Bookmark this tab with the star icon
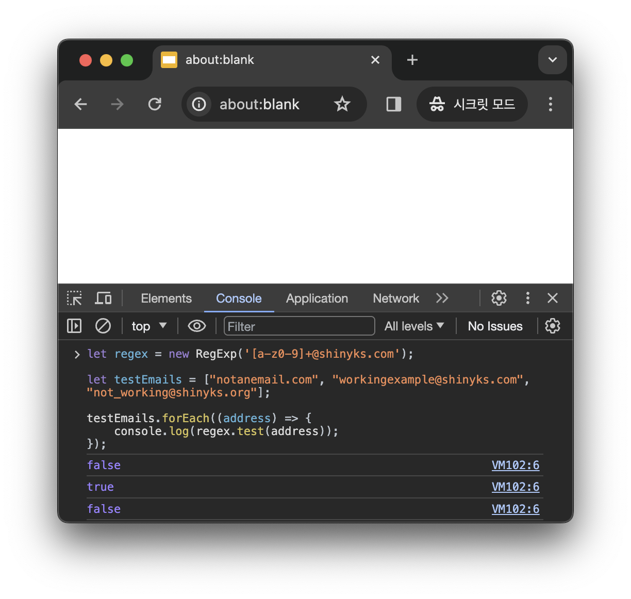631x599 pixels. pyautogui.click(x=342, y=104)
